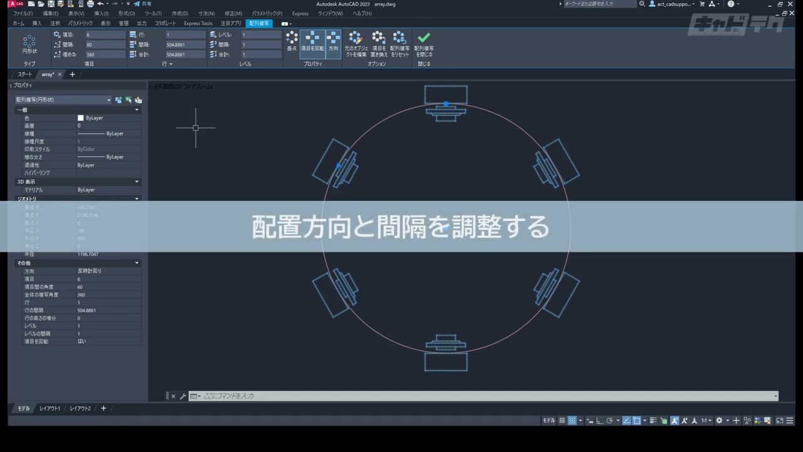Click the AutoCAD application logo button
Viewport: 803px width, 452px height.
coord(16,4)
